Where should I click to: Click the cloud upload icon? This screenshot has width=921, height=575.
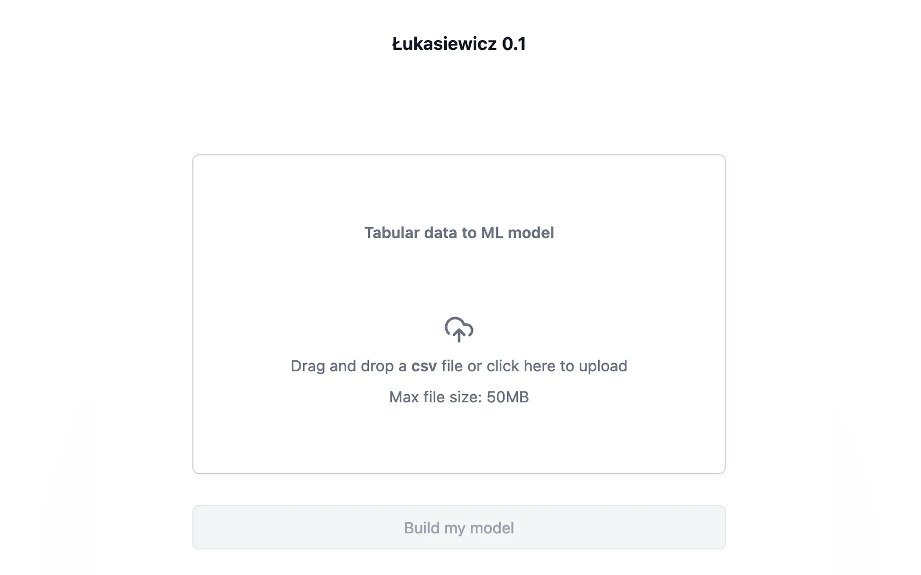pyautogui.click(x=459, y=329)
